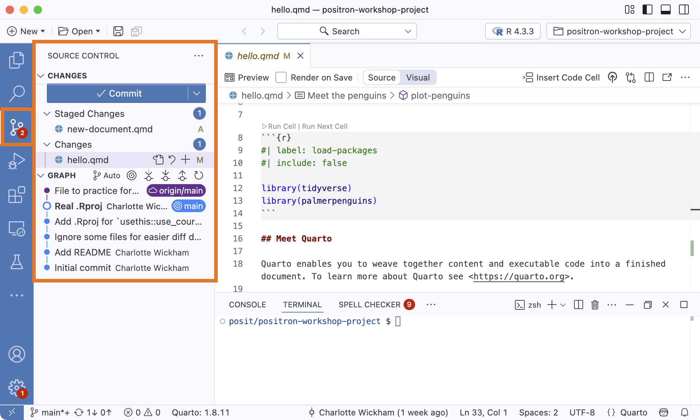Open the Accounts icon in activity bar

16,354
